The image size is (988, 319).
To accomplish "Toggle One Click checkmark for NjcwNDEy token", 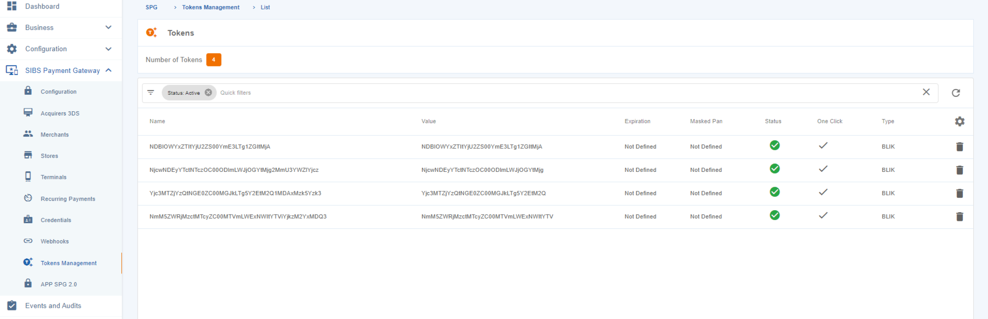I will click(x=823, y=169).
